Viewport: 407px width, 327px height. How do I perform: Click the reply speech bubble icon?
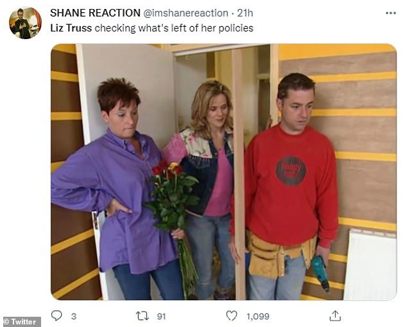click(x=56, y=315)
